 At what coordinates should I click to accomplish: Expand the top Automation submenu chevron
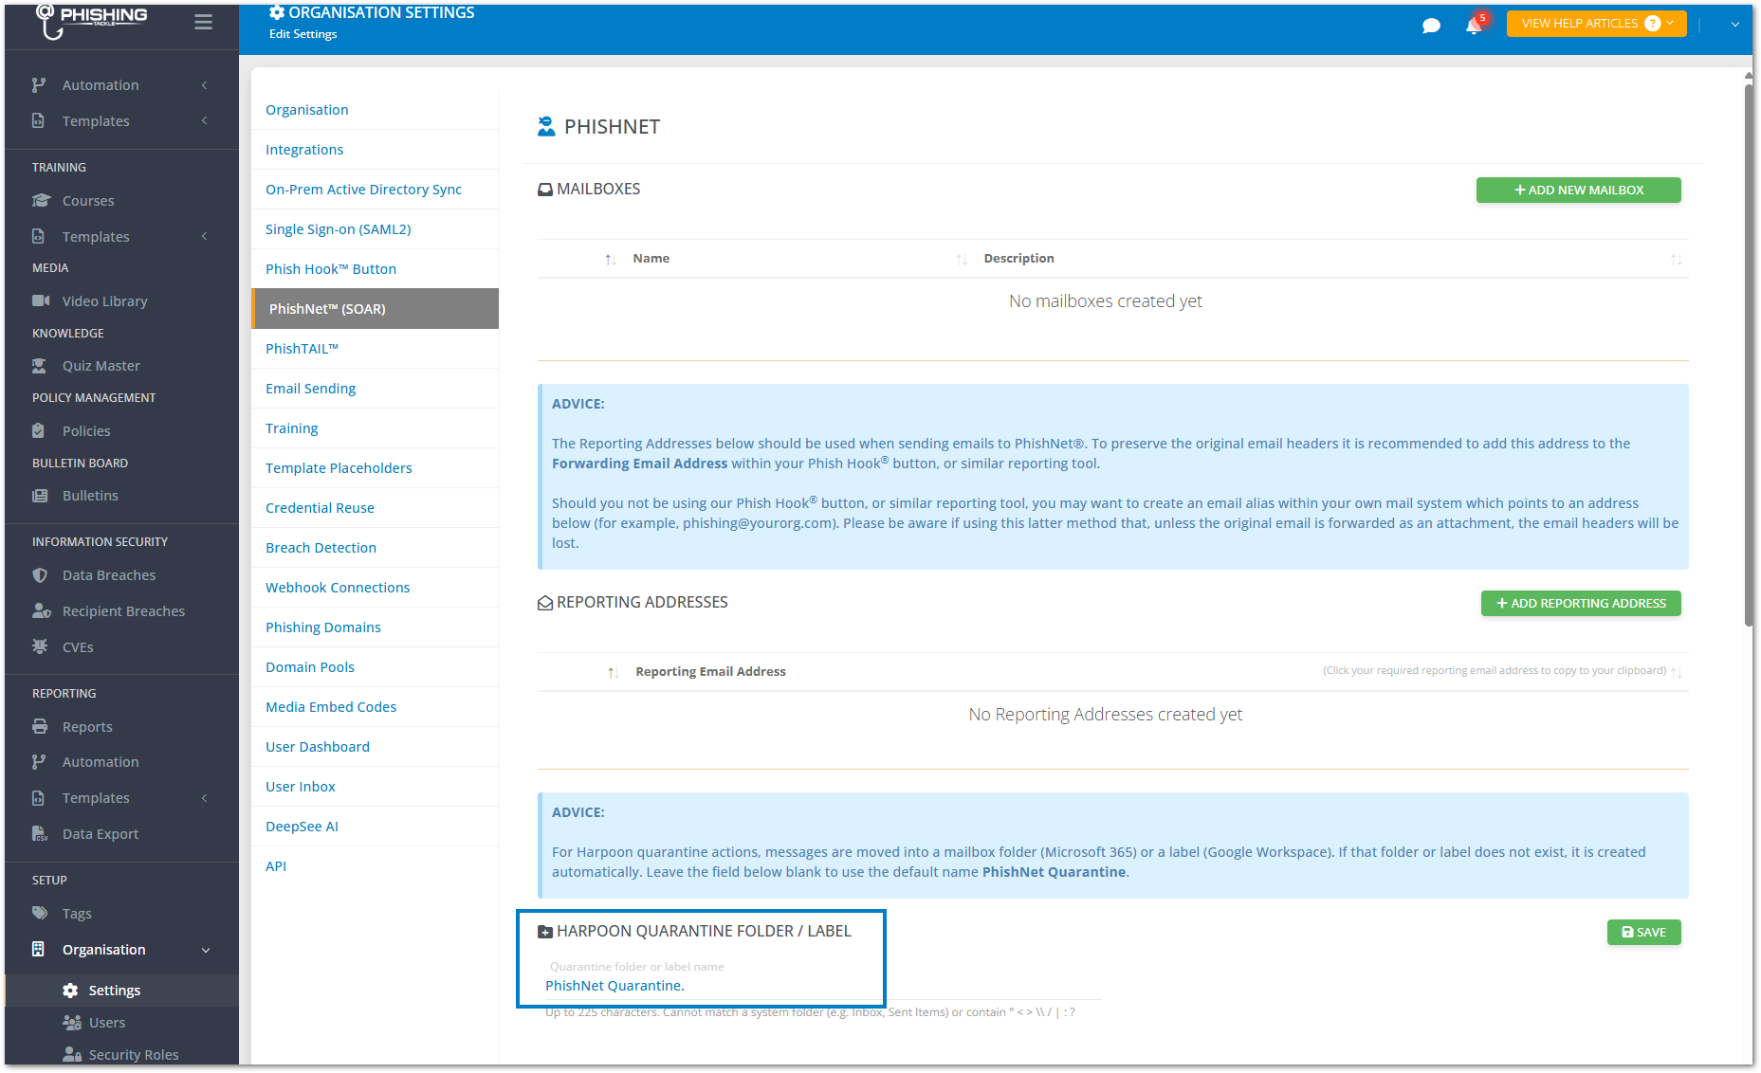pos(204,85)
